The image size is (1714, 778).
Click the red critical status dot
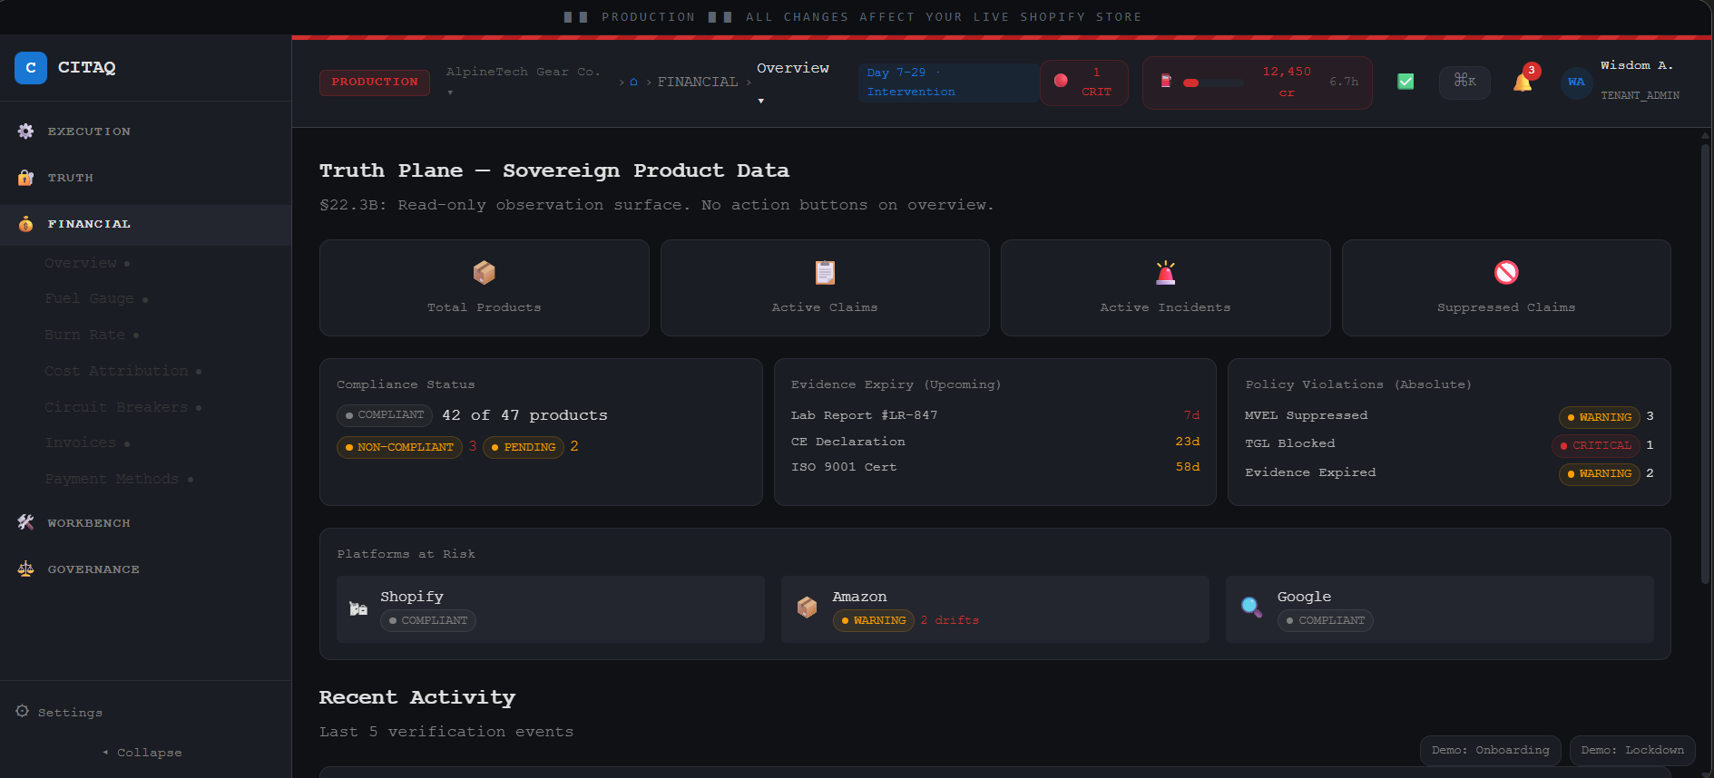pyautogui.click(x=1061, y=81)
